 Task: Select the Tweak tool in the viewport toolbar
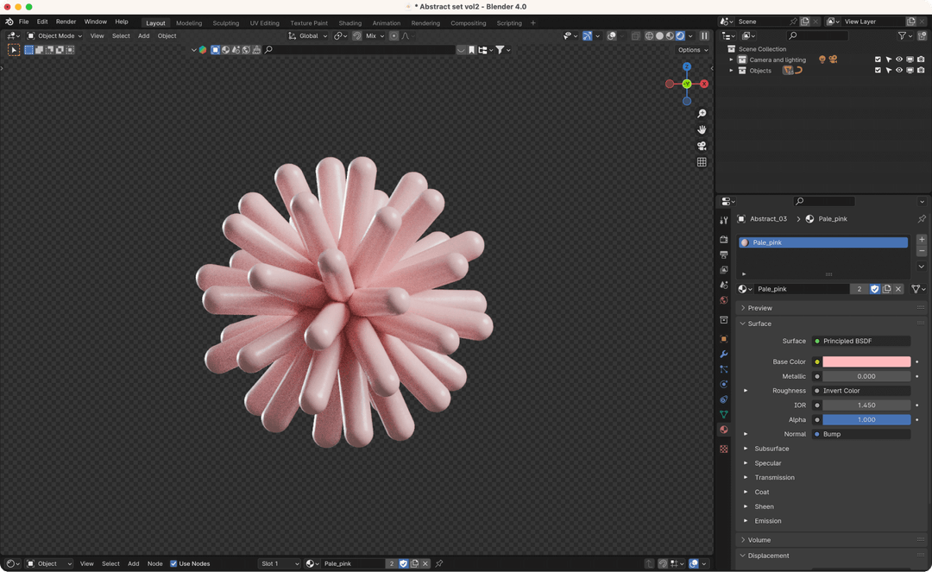pos(14,49)
